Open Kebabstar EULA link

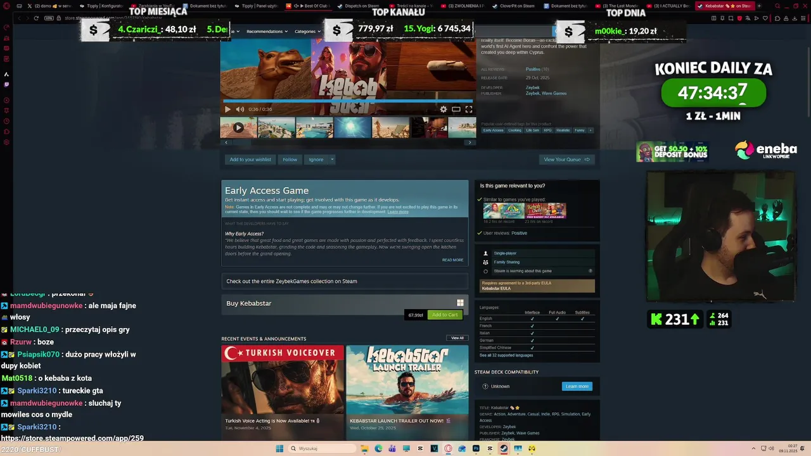[496, 288]
